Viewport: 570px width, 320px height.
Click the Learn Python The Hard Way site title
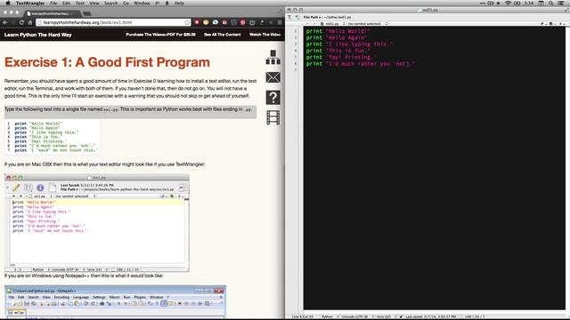pos(37,35)
